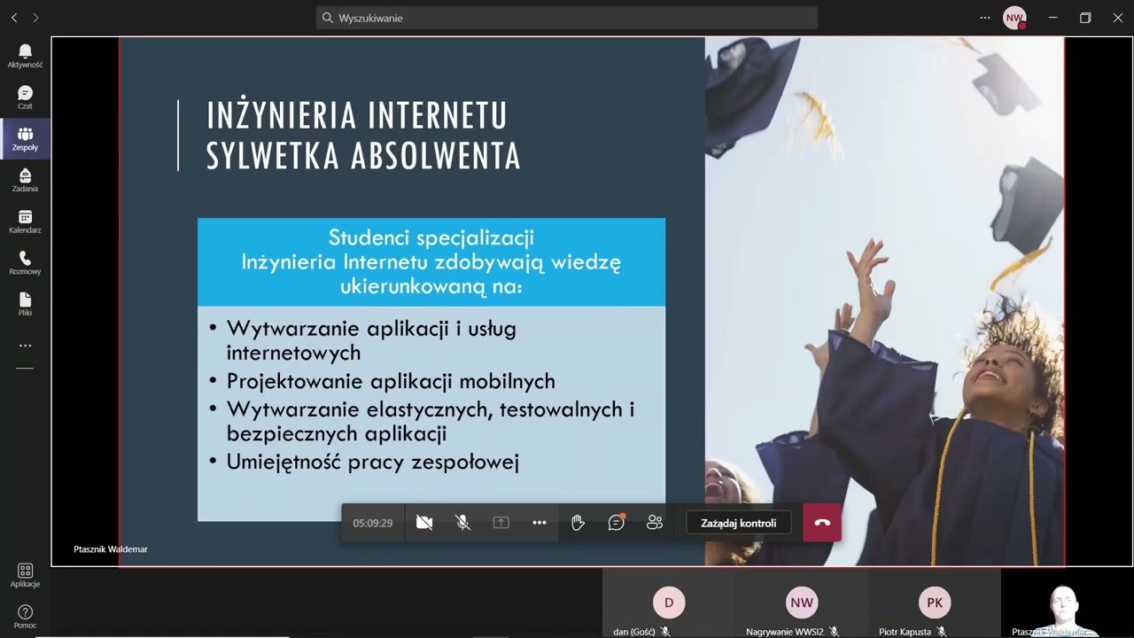Viewport: 1134px width, 638px height.
Task: Click bullet "Umiejętność pracy zespołowej"
Action: tap(372, 462)
